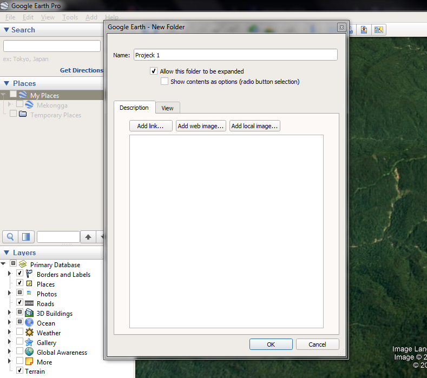Screen dimensions: 427x378
Task: Click the Photos layer icon
Action: (x=29, y=293)
